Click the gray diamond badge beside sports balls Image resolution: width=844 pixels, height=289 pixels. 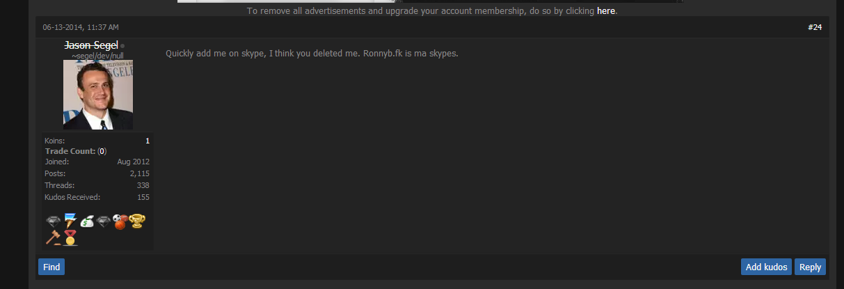click(104, 222)
